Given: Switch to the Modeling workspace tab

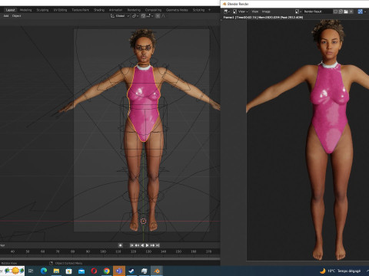Looking at the screenshot, I should point(25,10).
